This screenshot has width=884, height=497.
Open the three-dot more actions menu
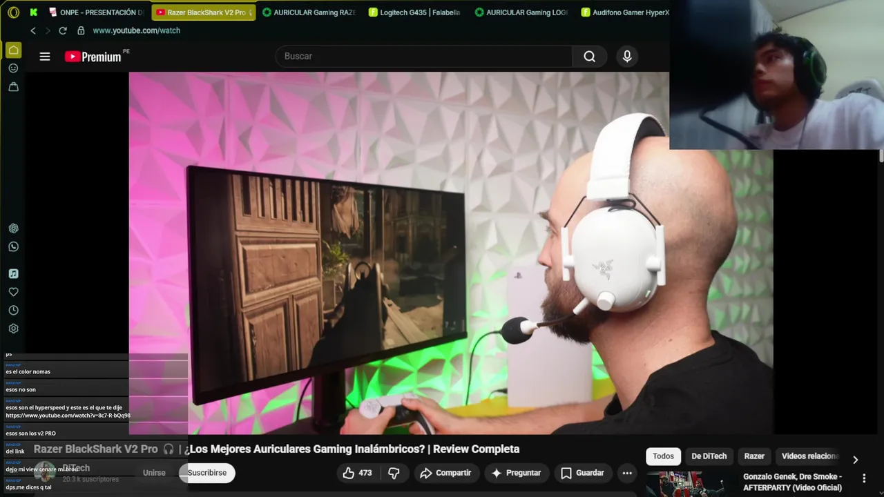[627, 473]
